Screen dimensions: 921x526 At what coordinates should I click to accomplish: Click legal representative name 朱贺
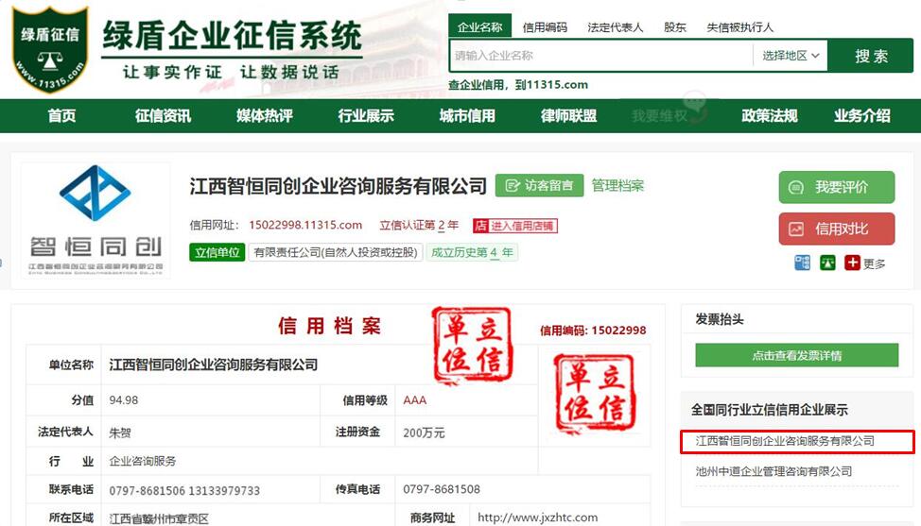(120, 433)
